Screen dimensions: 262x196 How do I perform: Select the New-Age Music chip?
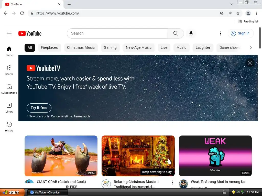pos(139,47)
